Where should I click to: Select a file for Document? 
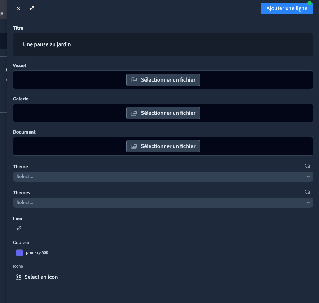(163, 146)
